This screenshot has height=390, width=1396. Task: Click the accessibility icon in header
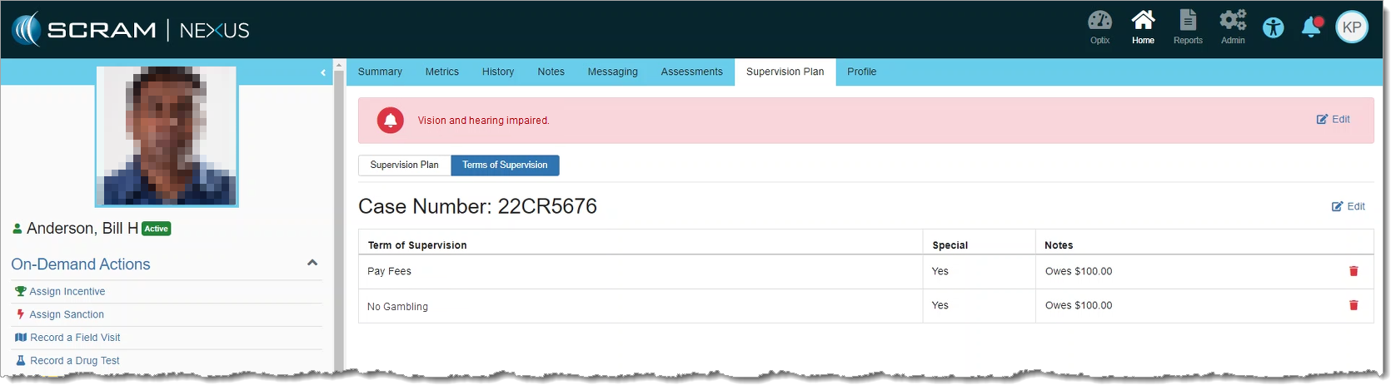(1274, 27)
